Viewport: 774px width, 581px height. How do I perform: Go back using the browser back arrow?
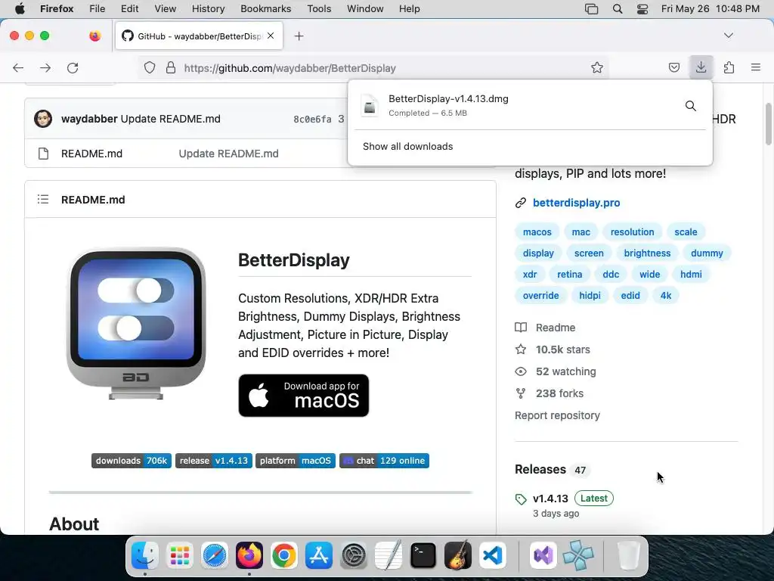coord(18,67)
